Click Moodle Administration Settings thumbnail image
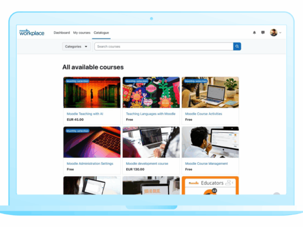 click(92, 142)
